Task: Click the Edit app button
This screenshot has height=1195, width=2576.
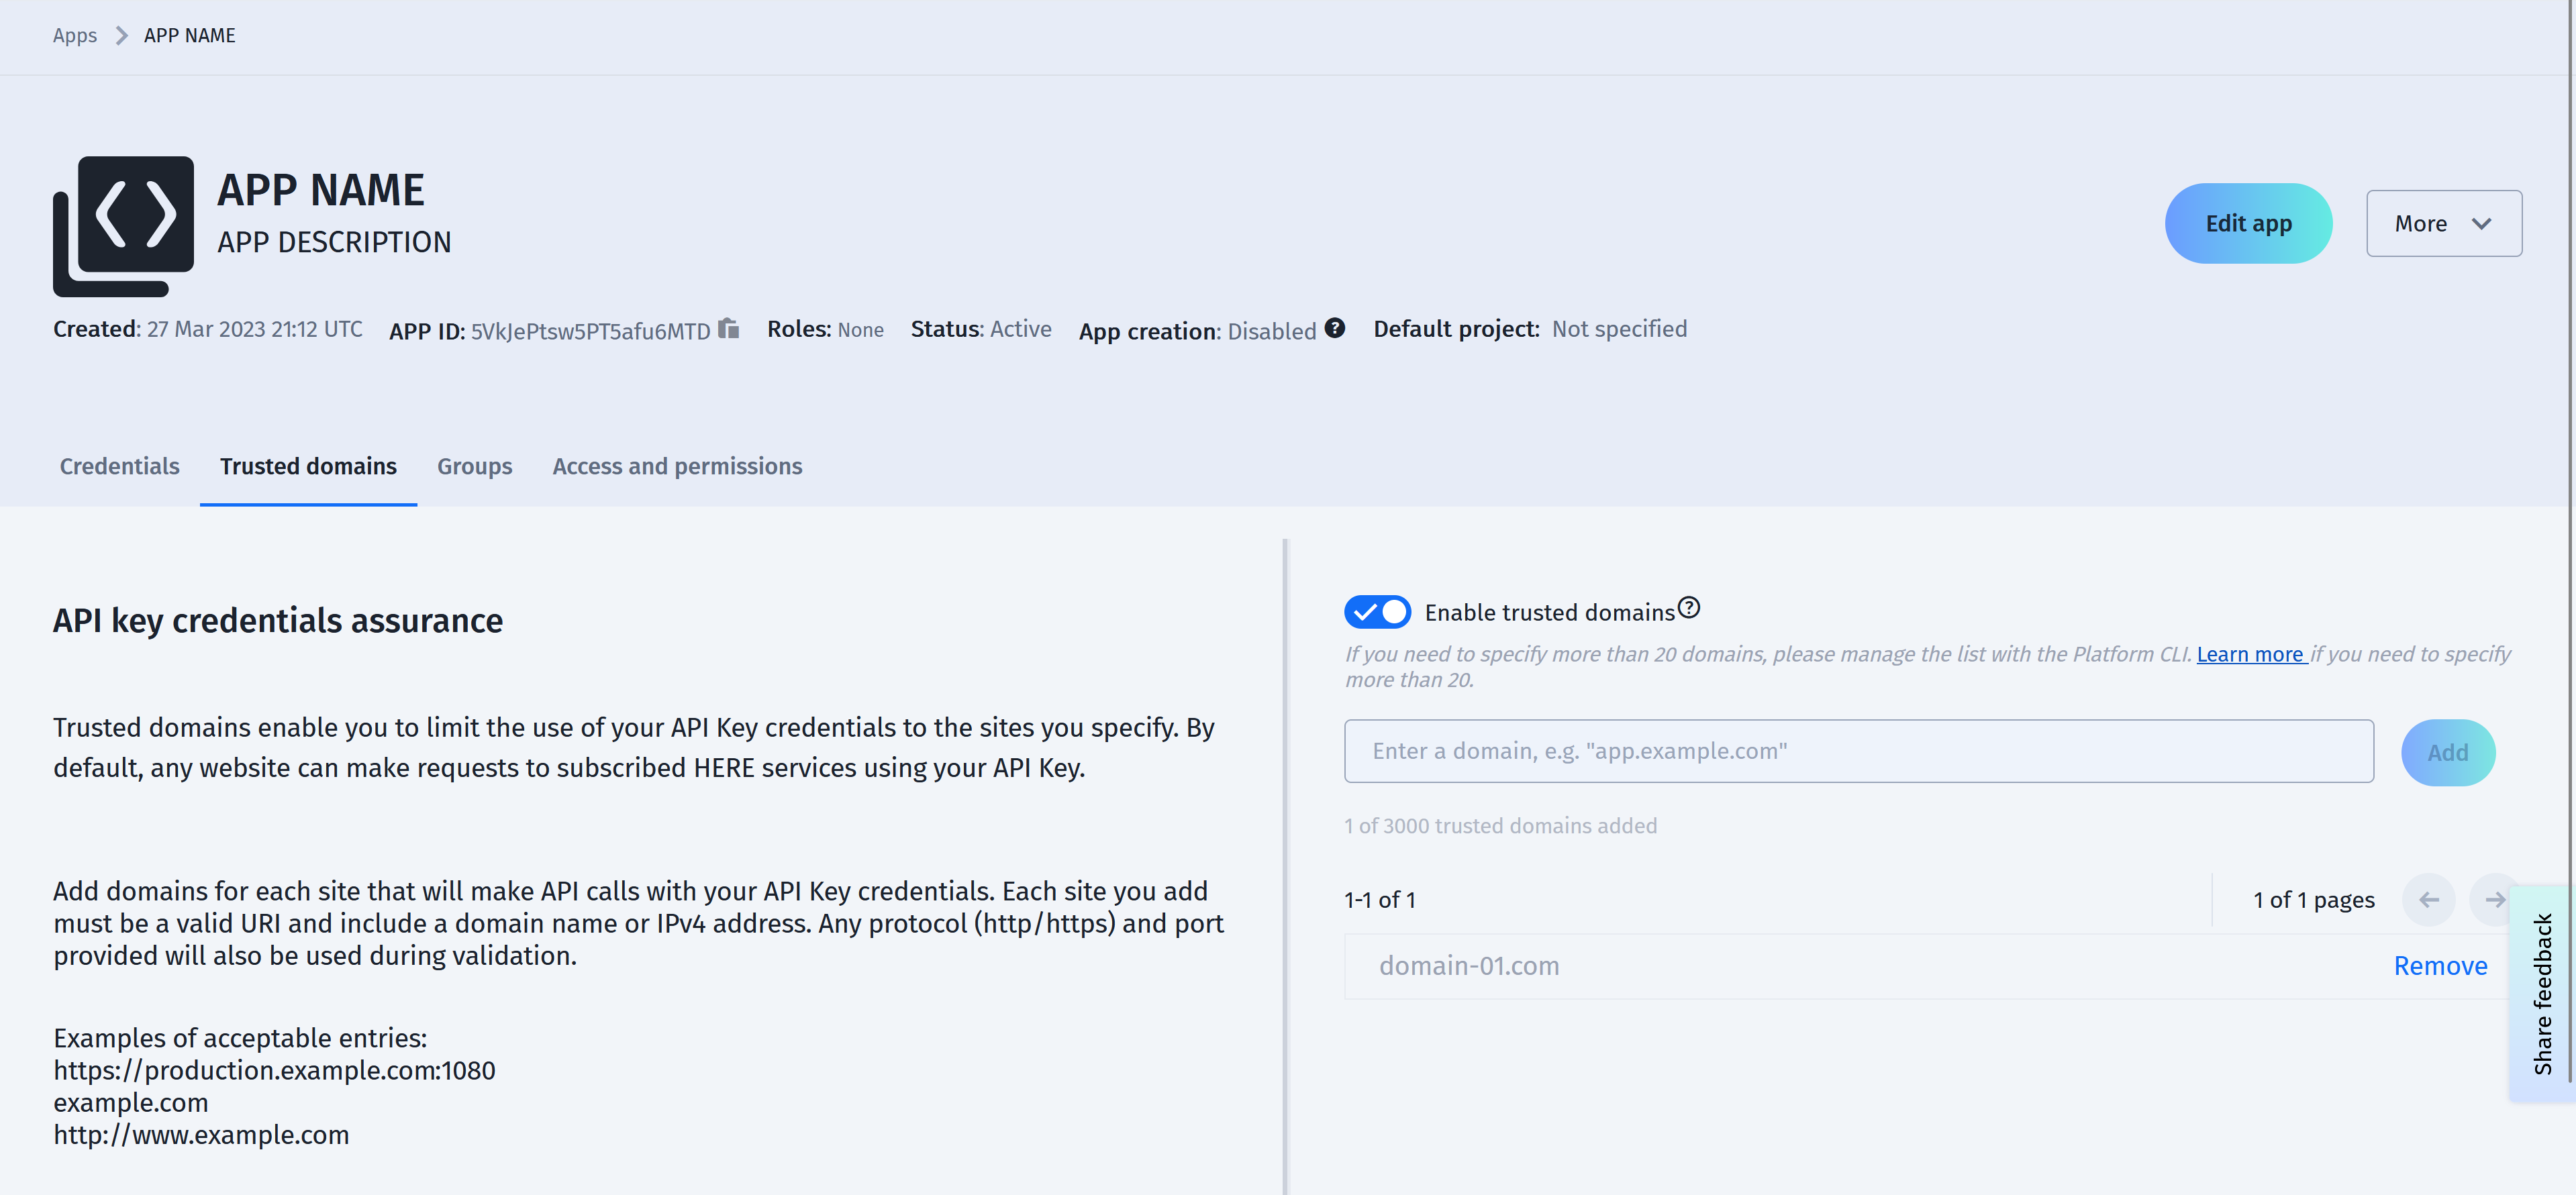Action: coord(2248,223)
